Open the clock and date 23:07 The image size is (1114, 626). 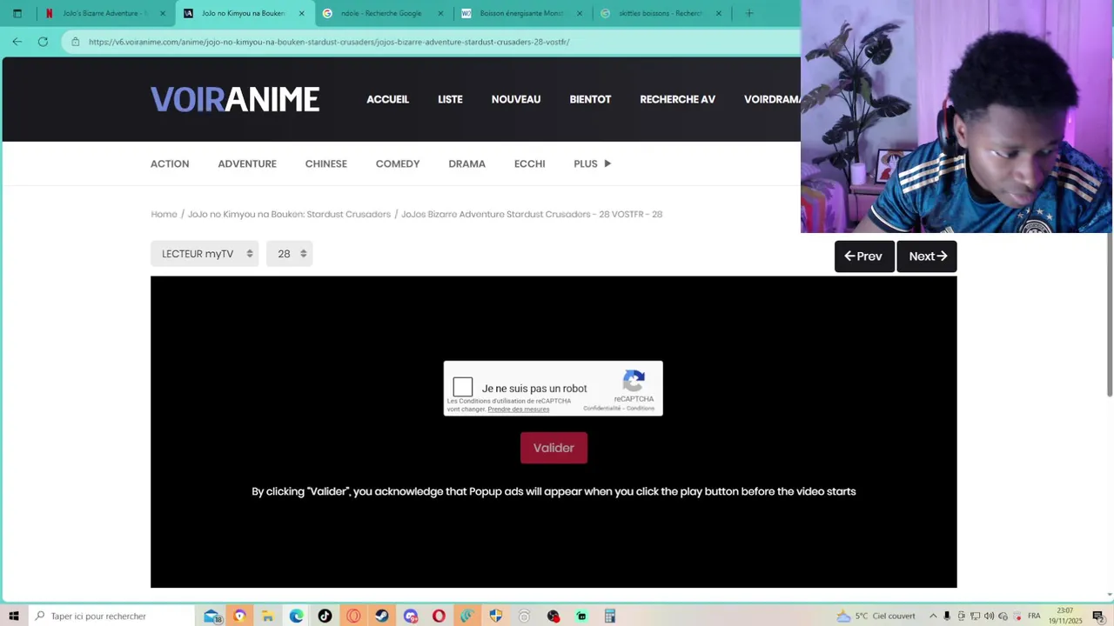coord(1065,616)
